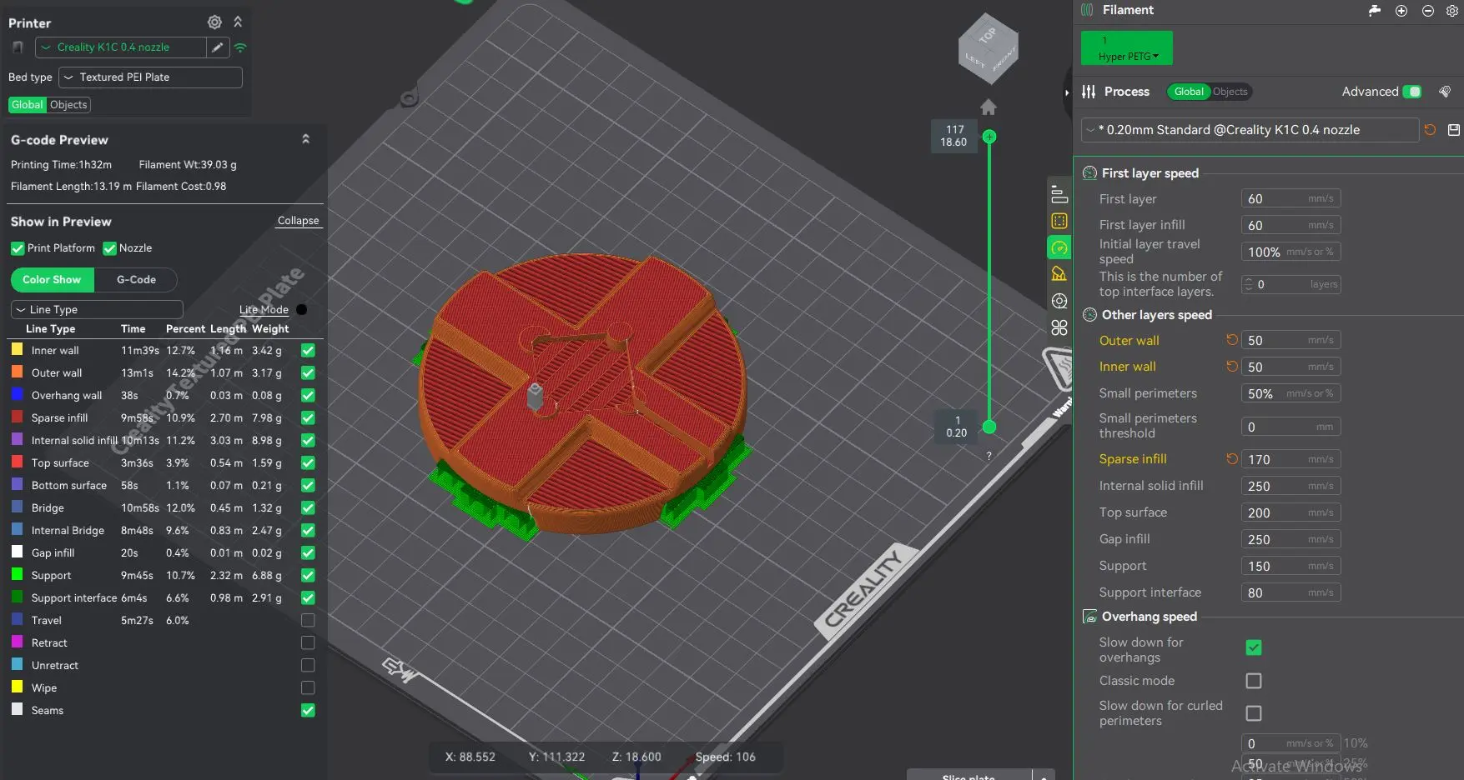This screenshot has height=780, width=1464.
Task: Enable the Classic mode checkbox
Action: tap(1253, 681)
